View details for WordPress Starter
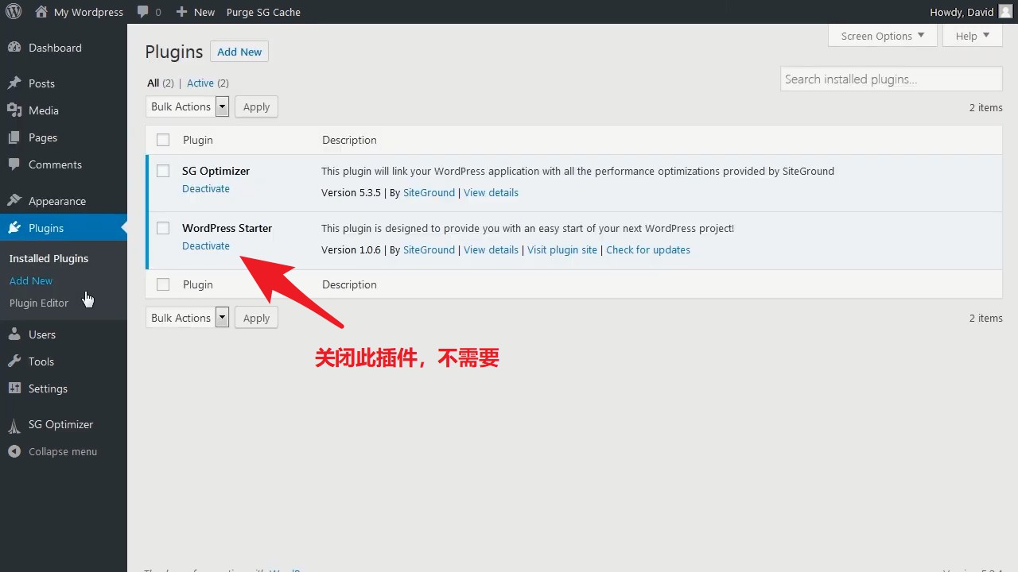1018x572 pixels. 491,249
